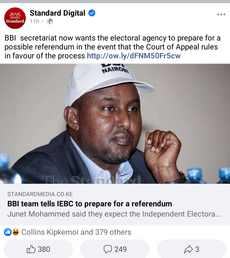Screen dimensions: 230x258
Task: Open the ow.ly/dFNM50Fr5cw link
Action: (x=134, y=56)
